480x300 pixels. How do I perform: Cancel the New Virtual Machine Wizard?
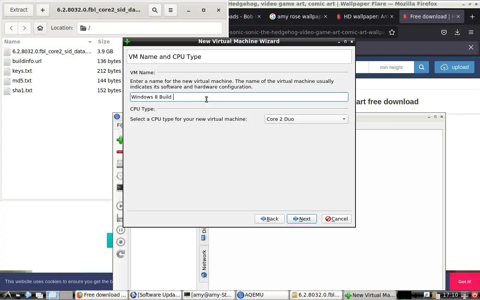336,219
